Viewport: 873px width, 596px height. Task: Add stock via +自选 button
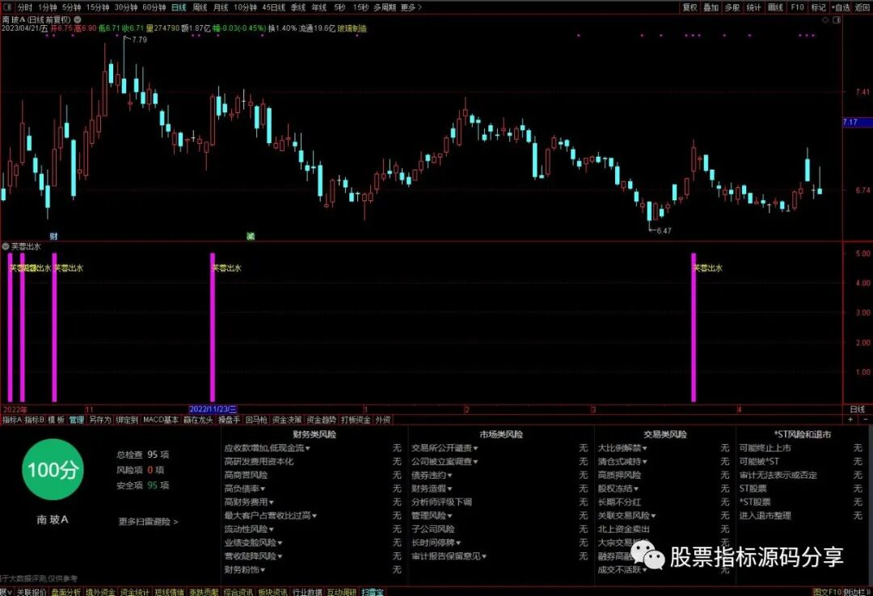[x=841, y=7]
